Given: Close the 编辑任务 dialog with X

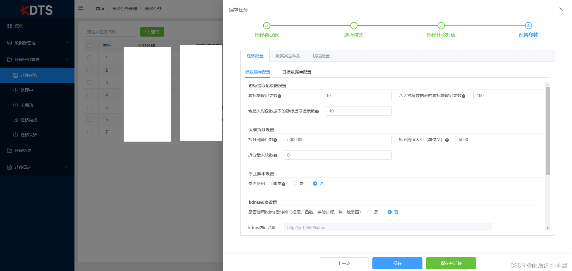Looking at the screenshot, I should 561,9.
